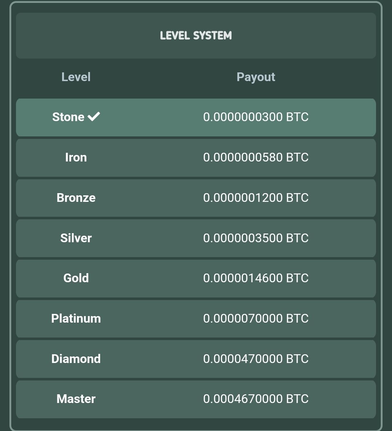Image resolution: width=392 pixels, height=431 pixels.
Task: Click the Level column header
Action: [76, 77]
